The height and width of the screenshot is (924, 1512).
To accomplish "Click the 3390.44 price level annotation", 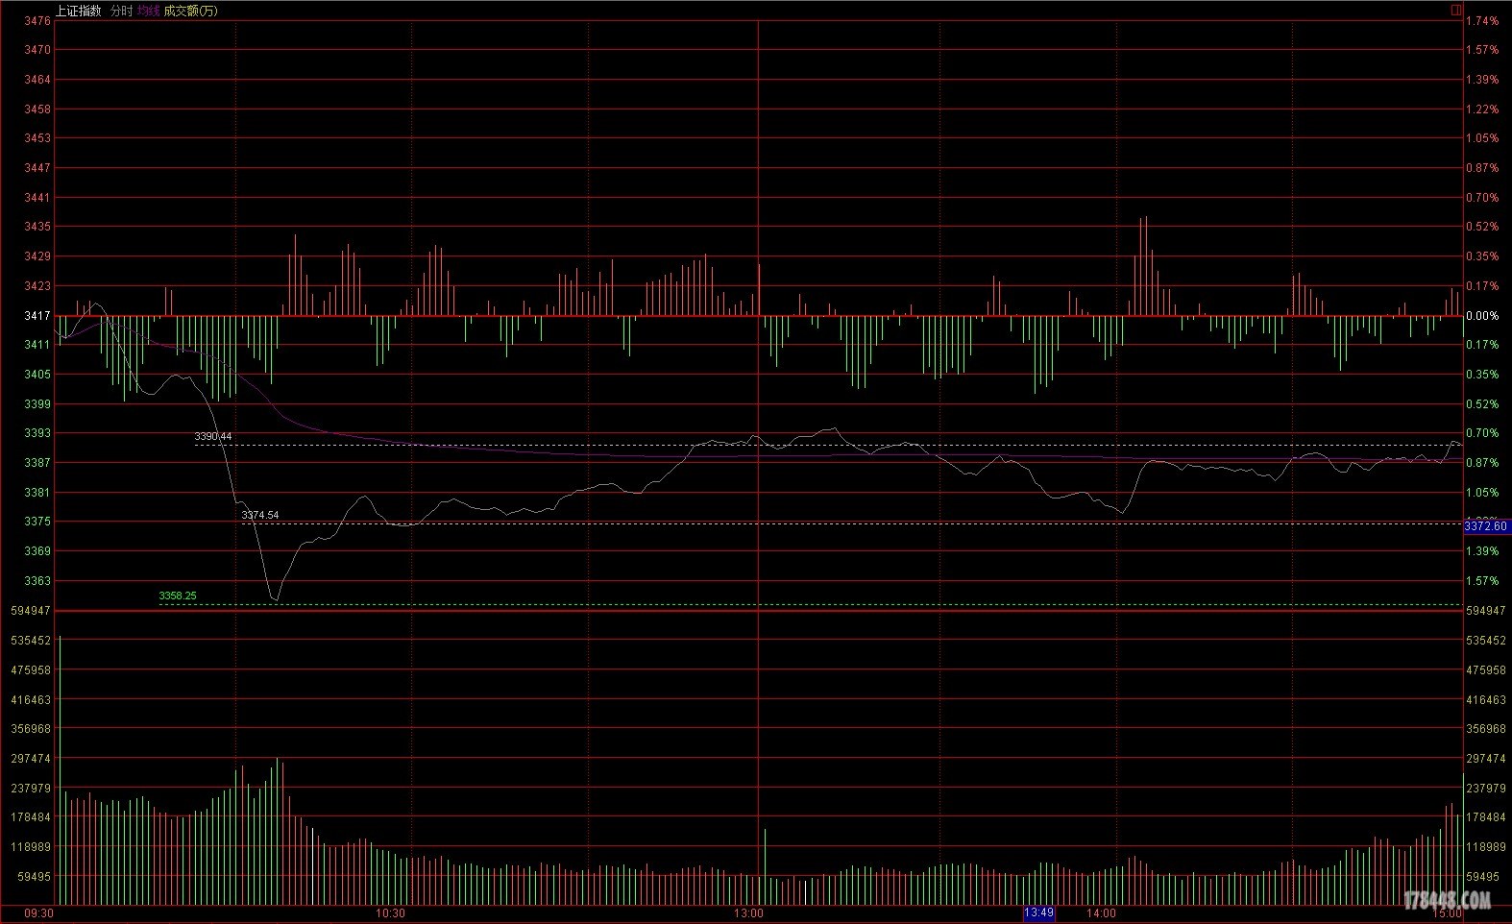I will coord(213,437).
